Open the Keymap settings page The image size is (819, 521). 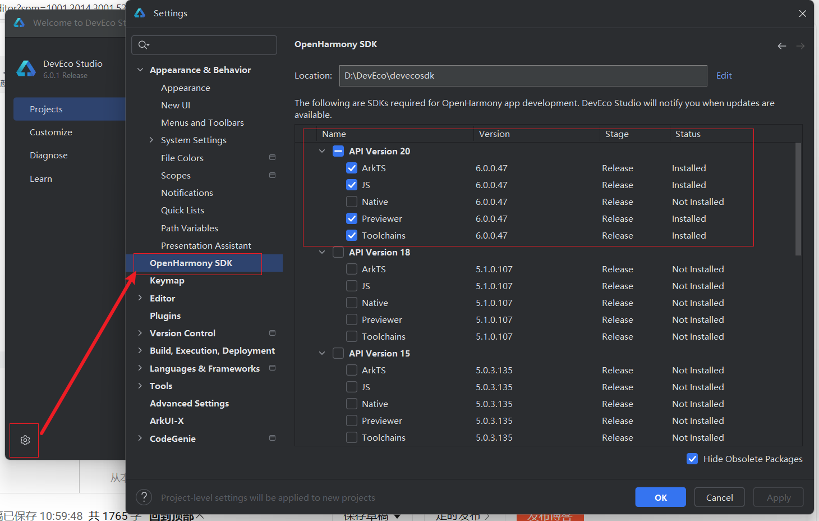(x=167, y=280)
